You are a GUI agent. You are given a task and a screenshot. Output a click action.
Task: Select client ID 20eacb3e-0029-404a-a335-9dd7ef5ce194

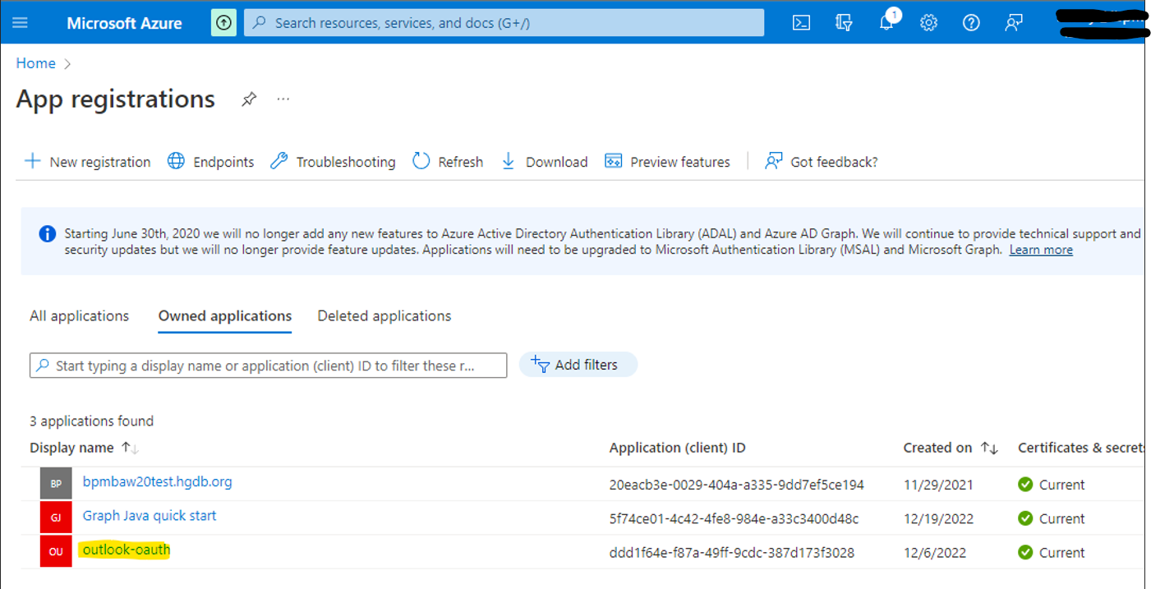(737, 485)
